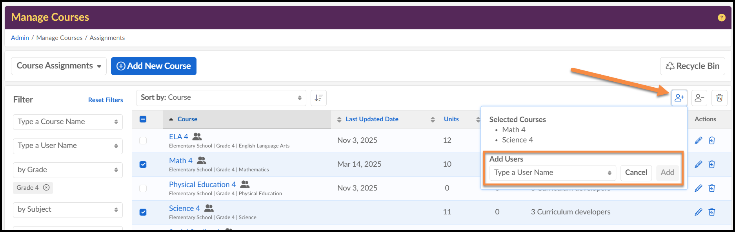
Task: Select the Physical Education 4 checkbox
Action: coord(143,188)
